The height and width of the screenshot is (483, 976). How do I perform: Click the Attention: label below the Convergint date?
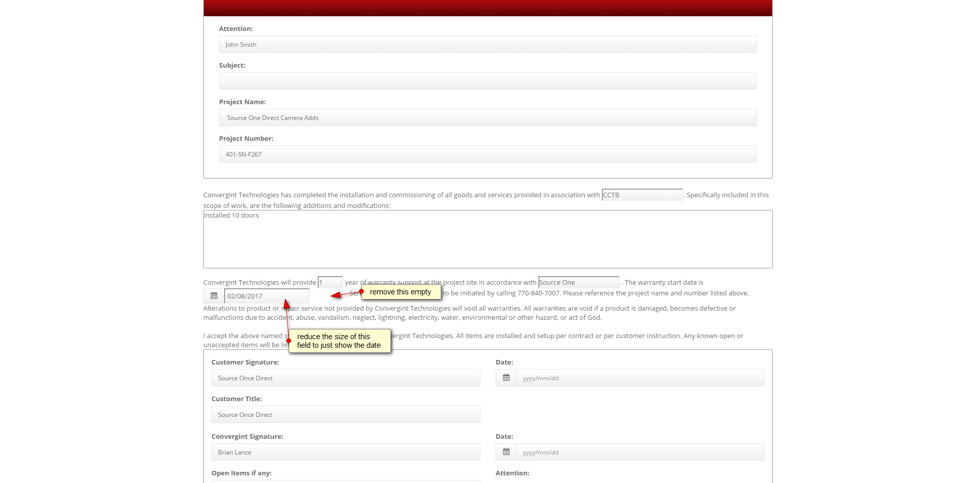pos(512,473)
